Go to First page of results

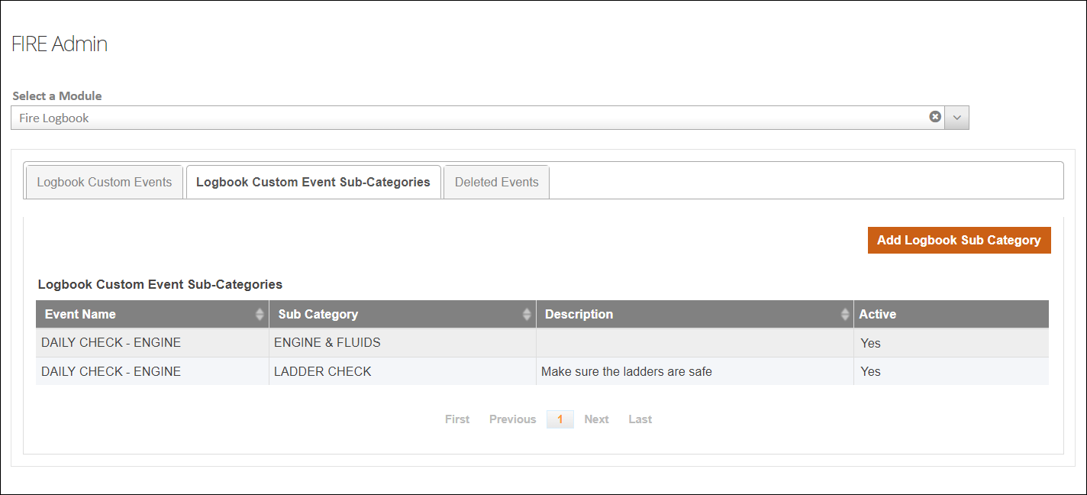click(457, 419)
